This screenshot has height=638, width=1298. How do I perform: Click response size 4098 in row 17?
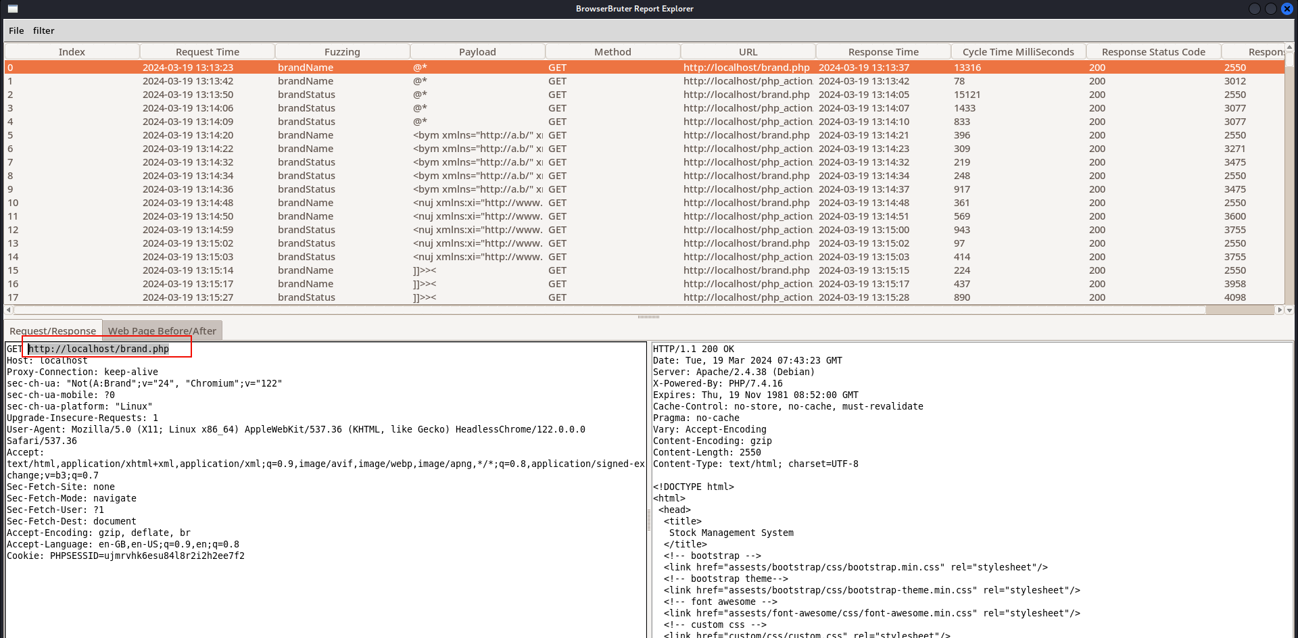click(1235, 297)
